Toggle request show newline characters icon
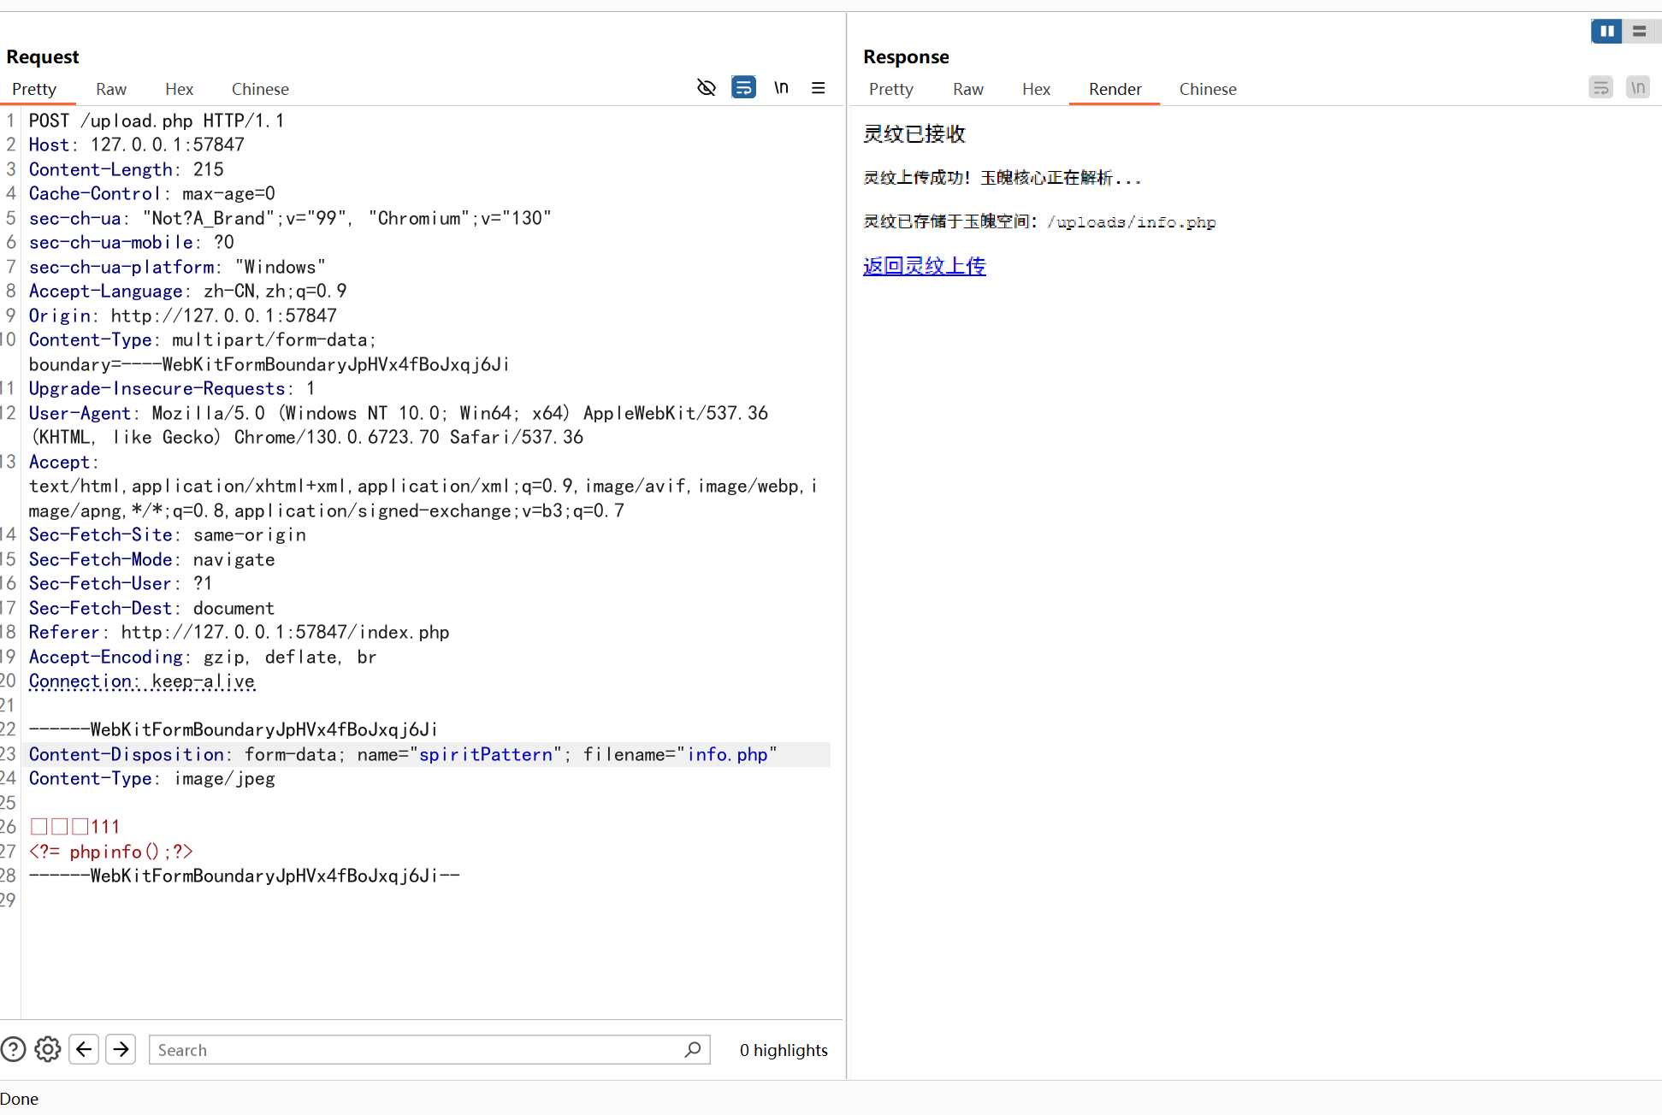This screenshot has width=1662, height=1115. 781,87
